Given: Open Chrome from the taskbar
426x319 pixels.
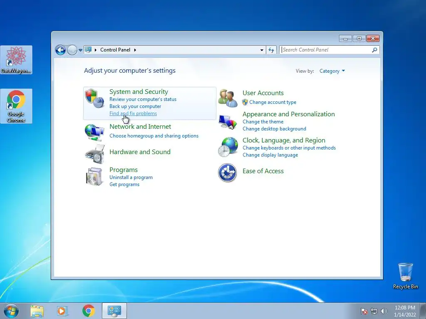Looking at the screenshot, I should tap(88, 311).
